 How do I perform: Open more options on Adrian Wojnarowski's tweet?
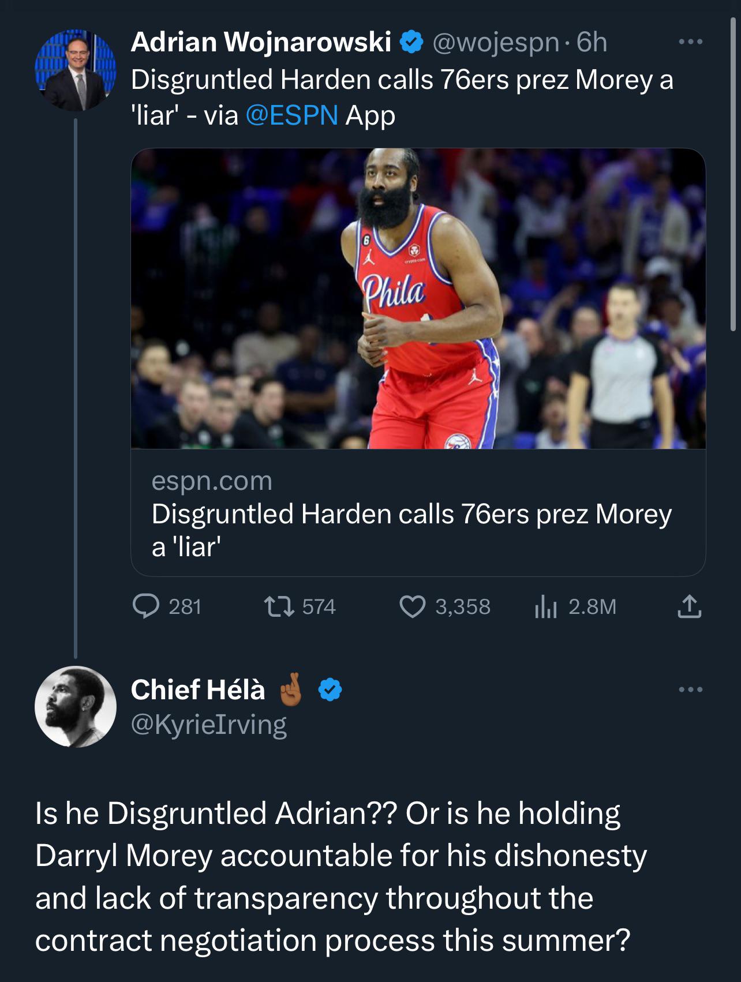pyautogui.click(x=691, y=42)
